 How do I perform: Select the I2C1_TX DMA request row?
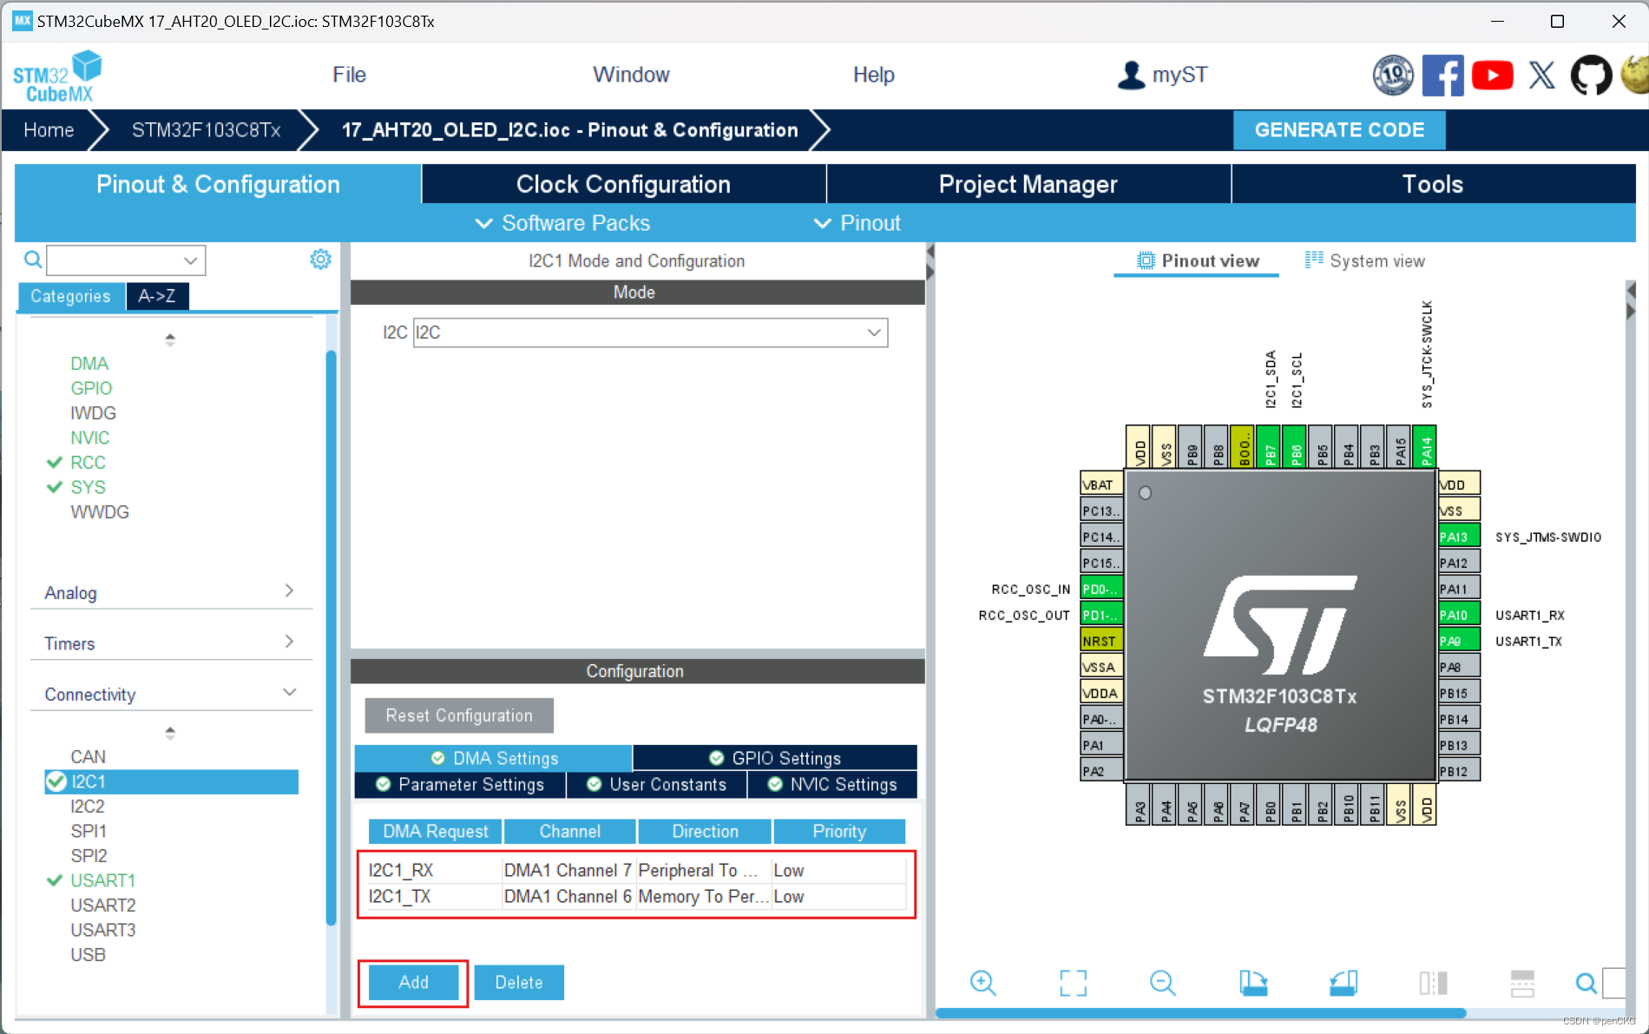(x=636, y=896)
